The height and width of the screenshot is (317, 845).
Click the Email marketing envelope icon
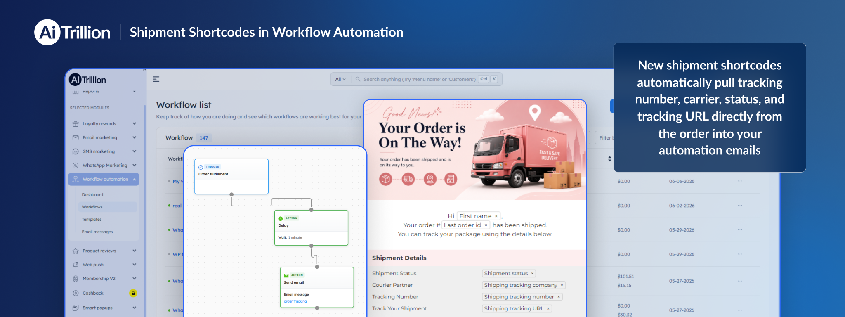point(76,137)
